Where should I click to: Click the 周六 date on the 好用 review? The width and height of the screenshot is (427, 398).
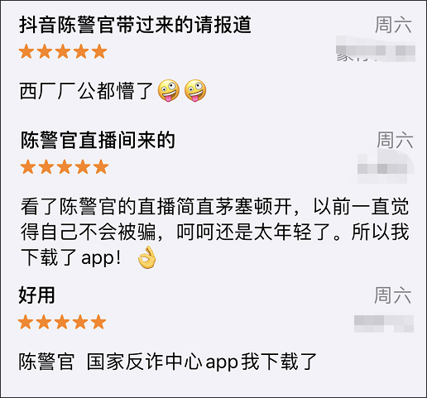point(393,295)
